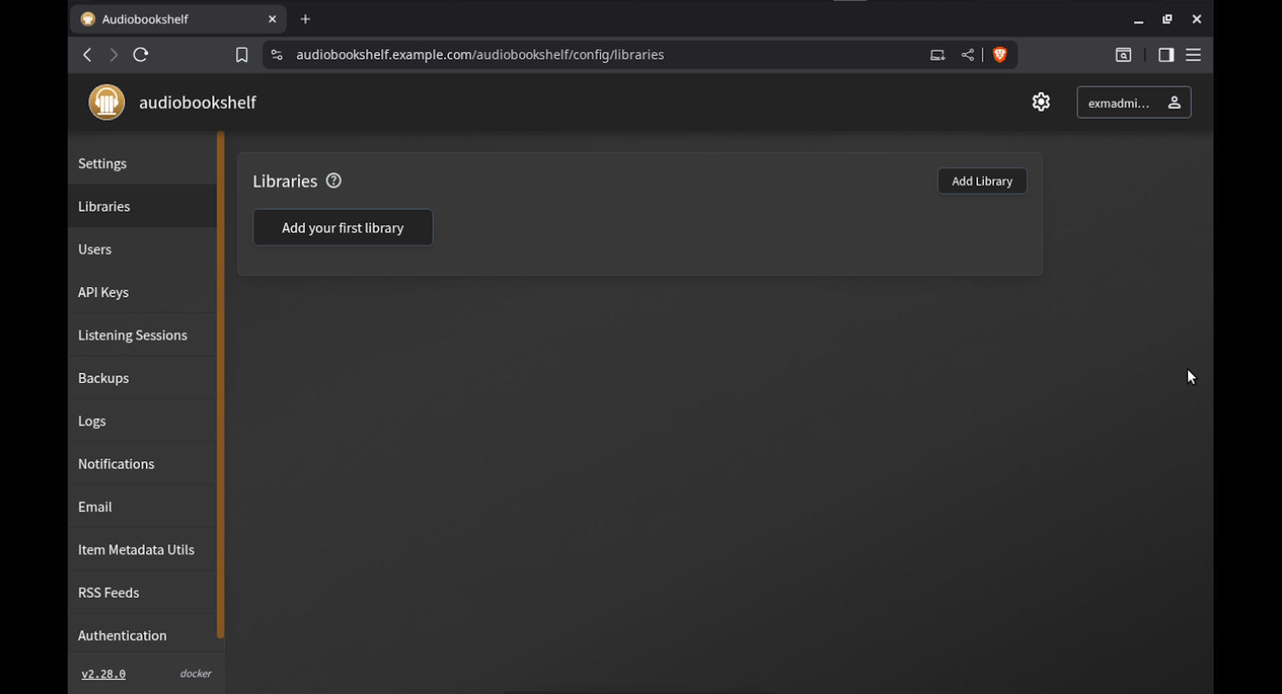Viewport: 1282px width, 694px height.
Task: Bookmark this page using the bookmark icon
Action: point(242,55)
